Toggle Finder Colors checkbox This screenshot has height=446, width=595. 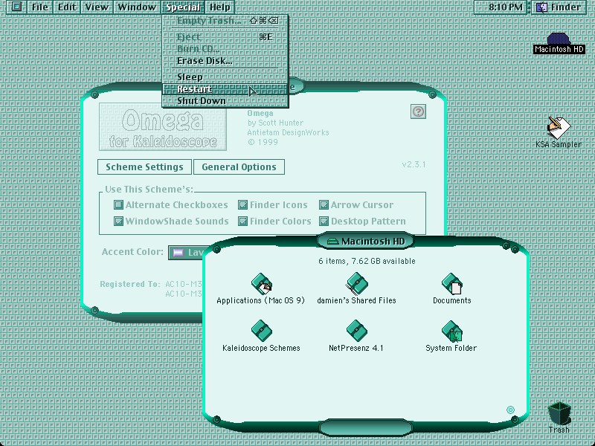(x=243, y=221)
